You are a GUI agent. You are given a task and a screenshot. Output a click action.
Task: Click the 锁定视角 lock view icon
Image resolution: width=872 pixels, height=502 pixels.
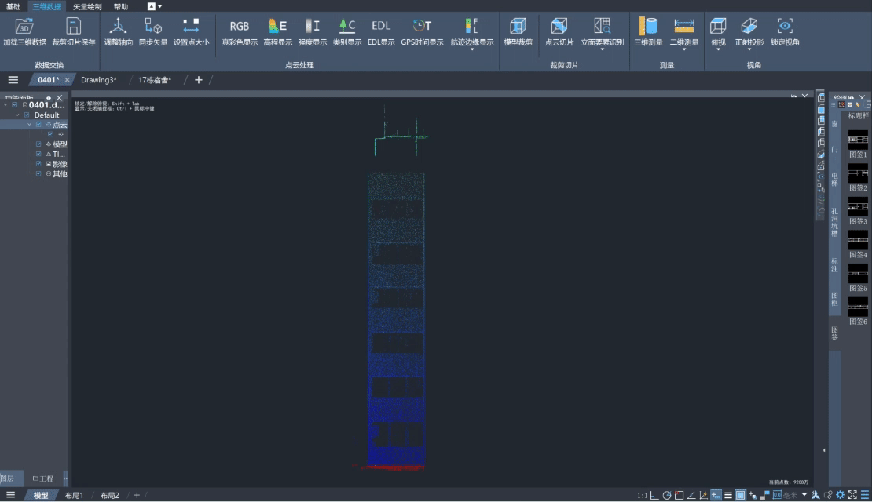(784, 27)
